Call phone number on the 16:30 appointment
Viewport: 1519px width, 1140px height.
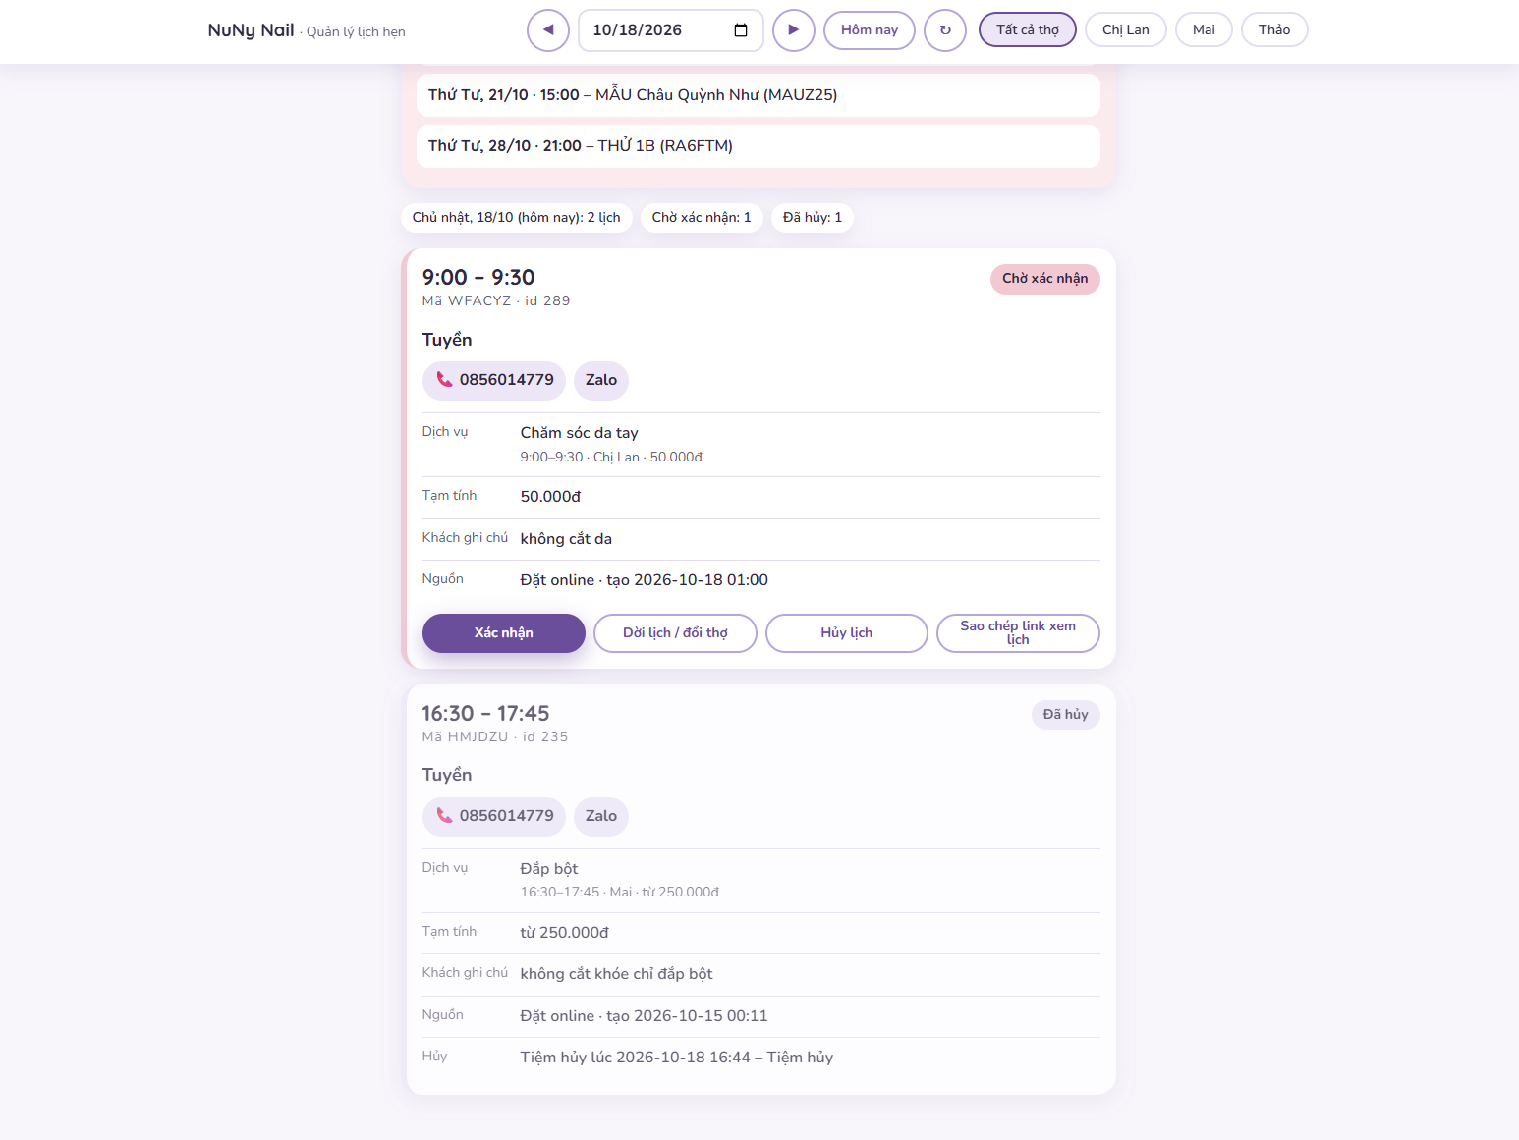494,816
